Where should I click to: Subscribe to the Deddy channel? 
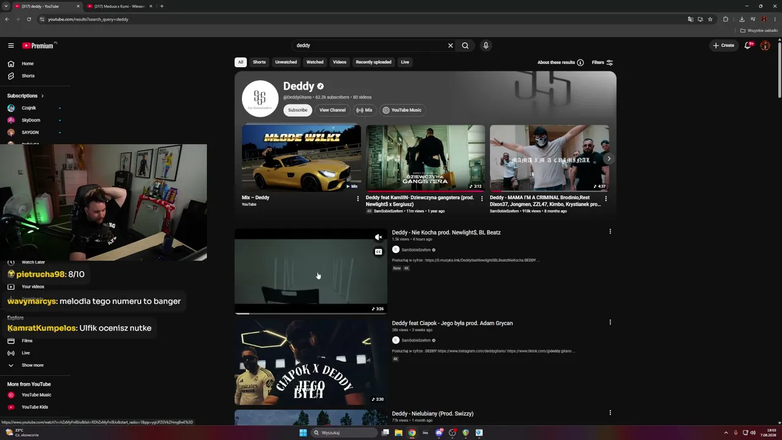coord(298,110)
